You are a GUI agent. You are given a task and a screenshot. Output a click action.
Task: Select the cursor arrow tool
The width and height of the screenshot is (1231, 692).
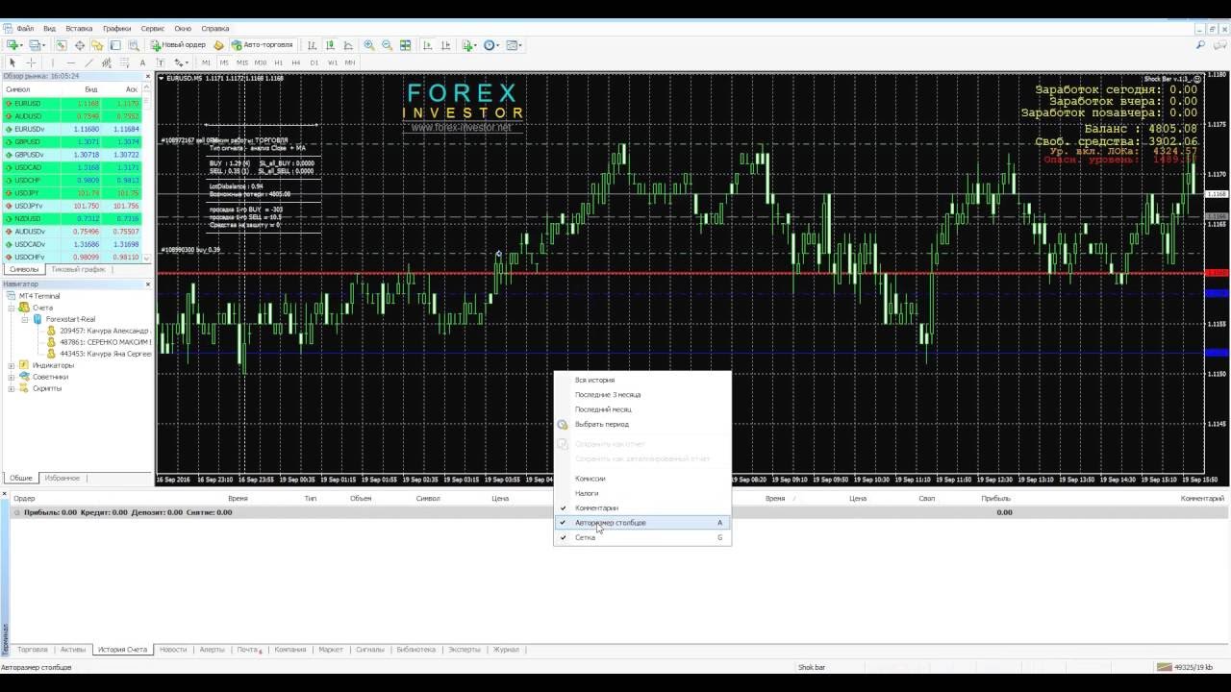pos(13,62)
